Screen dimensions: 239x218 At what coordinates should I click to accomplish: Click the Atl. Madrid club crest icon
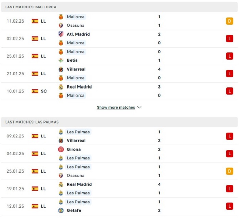tap(61, 34)
